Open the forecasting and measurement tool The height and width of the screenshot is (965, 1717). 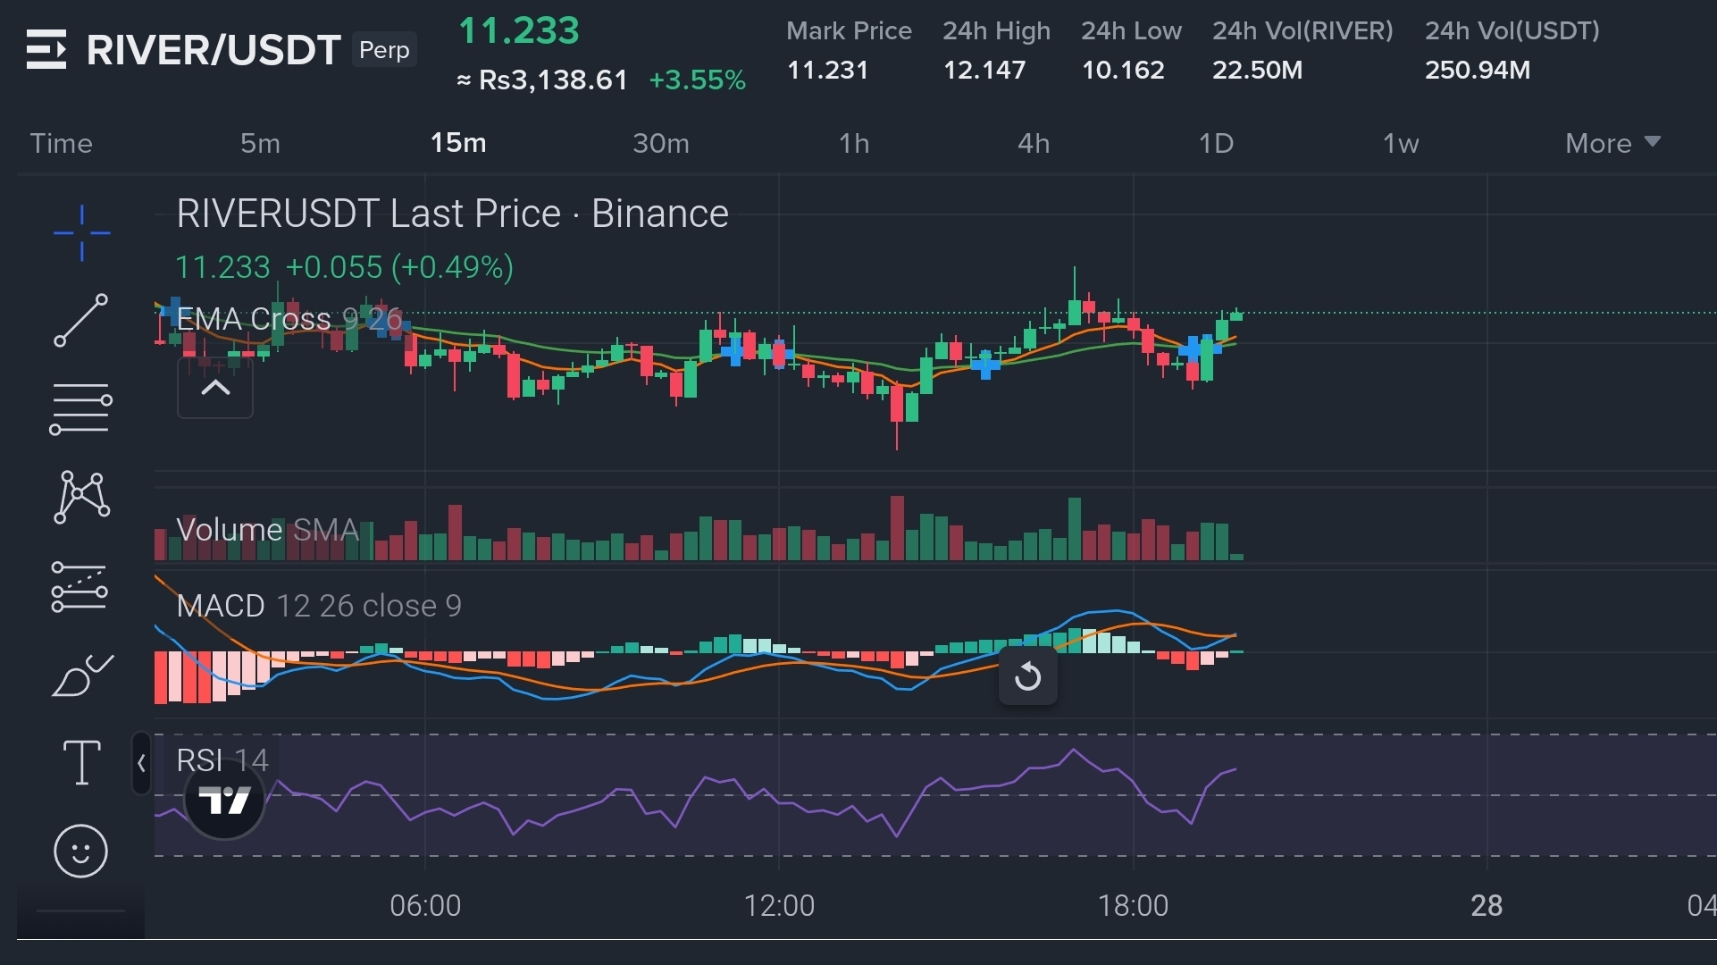tap(81, 587)
